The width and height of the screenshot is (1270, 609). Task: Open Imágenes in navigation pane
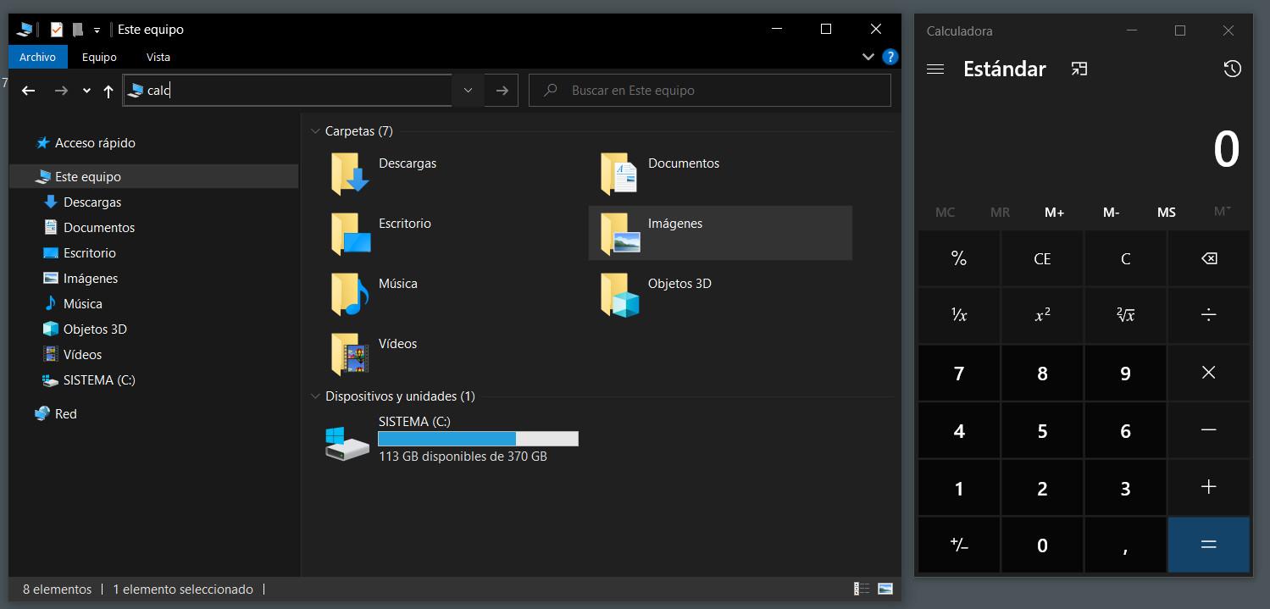point(90,279)
